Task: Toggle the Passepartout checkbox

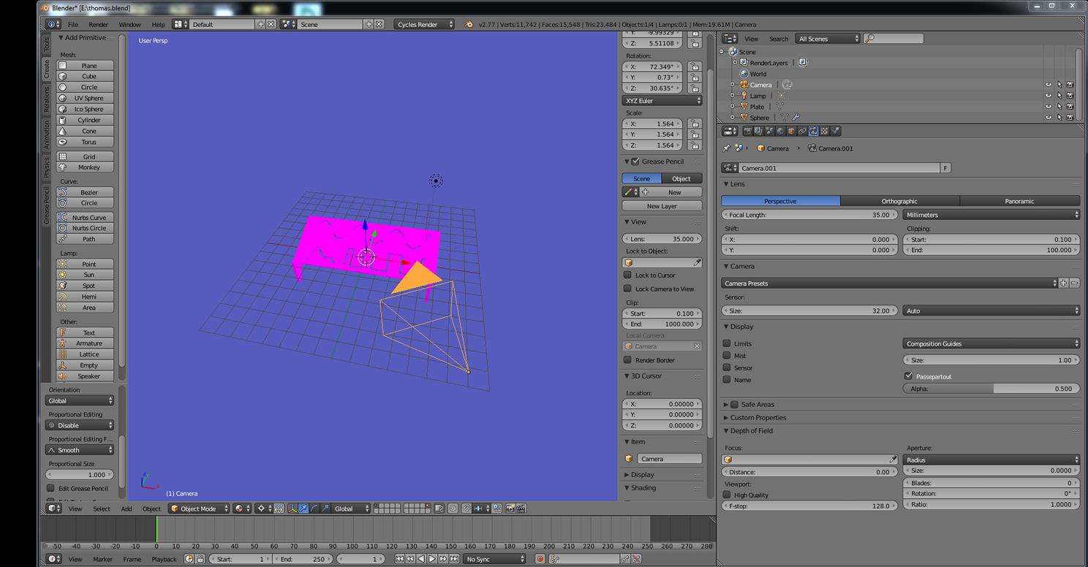Action: [x=908, y=376]
